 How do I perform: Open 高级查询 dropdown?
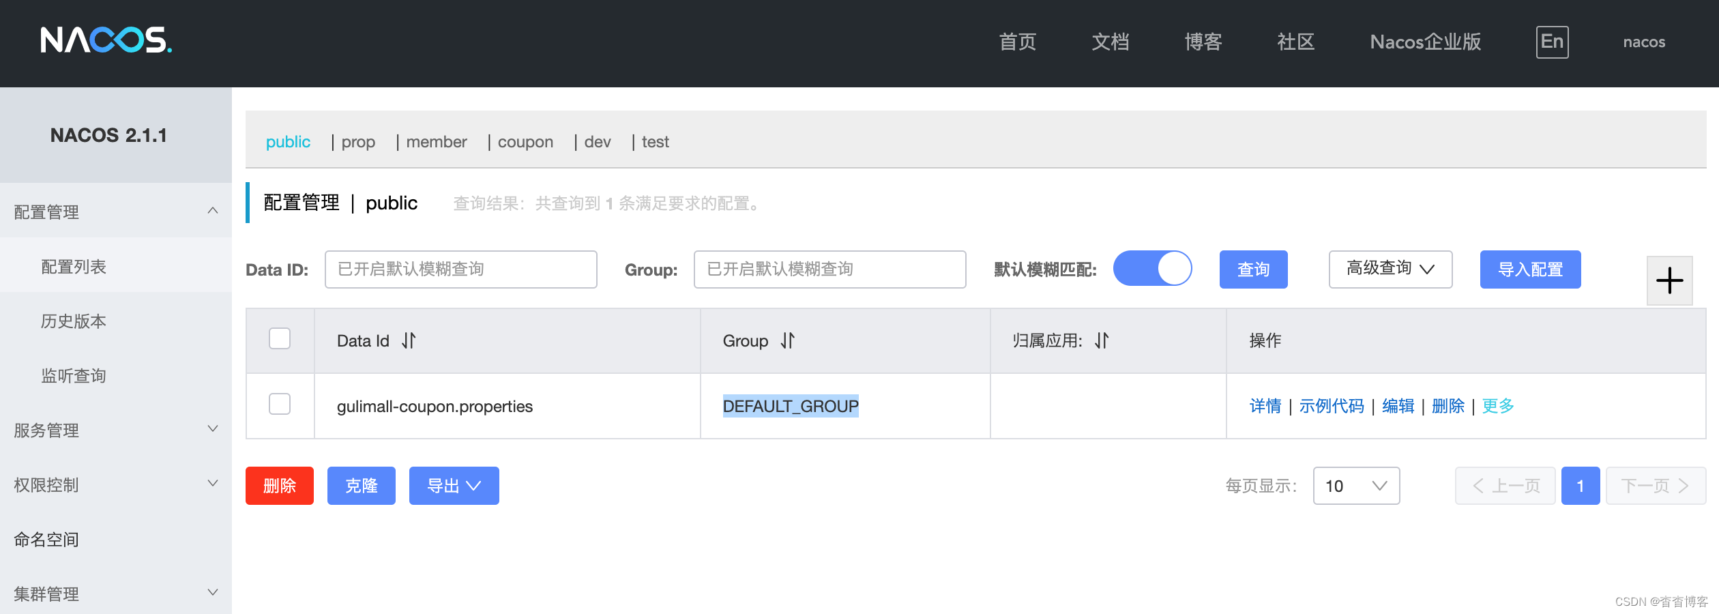[x=1390, y=269]
